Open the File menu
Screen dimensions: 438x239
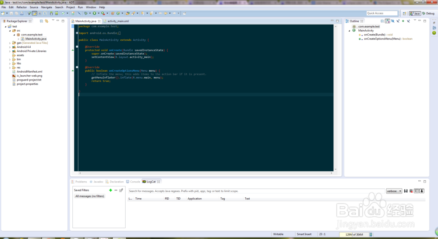[x=4, y=7]
